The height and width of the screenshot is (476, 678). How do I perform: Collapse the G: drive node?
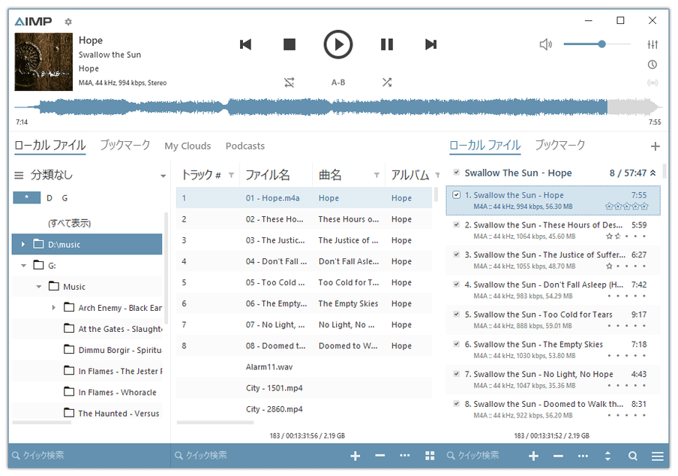pyautogui.click(x=23, y=265)
